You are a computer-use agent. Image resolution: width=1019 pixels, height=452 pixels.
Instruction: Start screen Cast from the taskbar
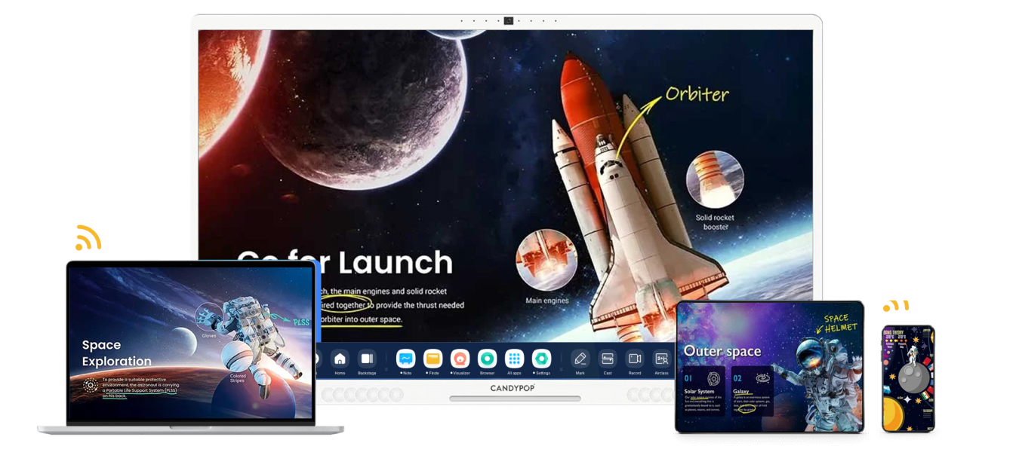click(608, 359)
